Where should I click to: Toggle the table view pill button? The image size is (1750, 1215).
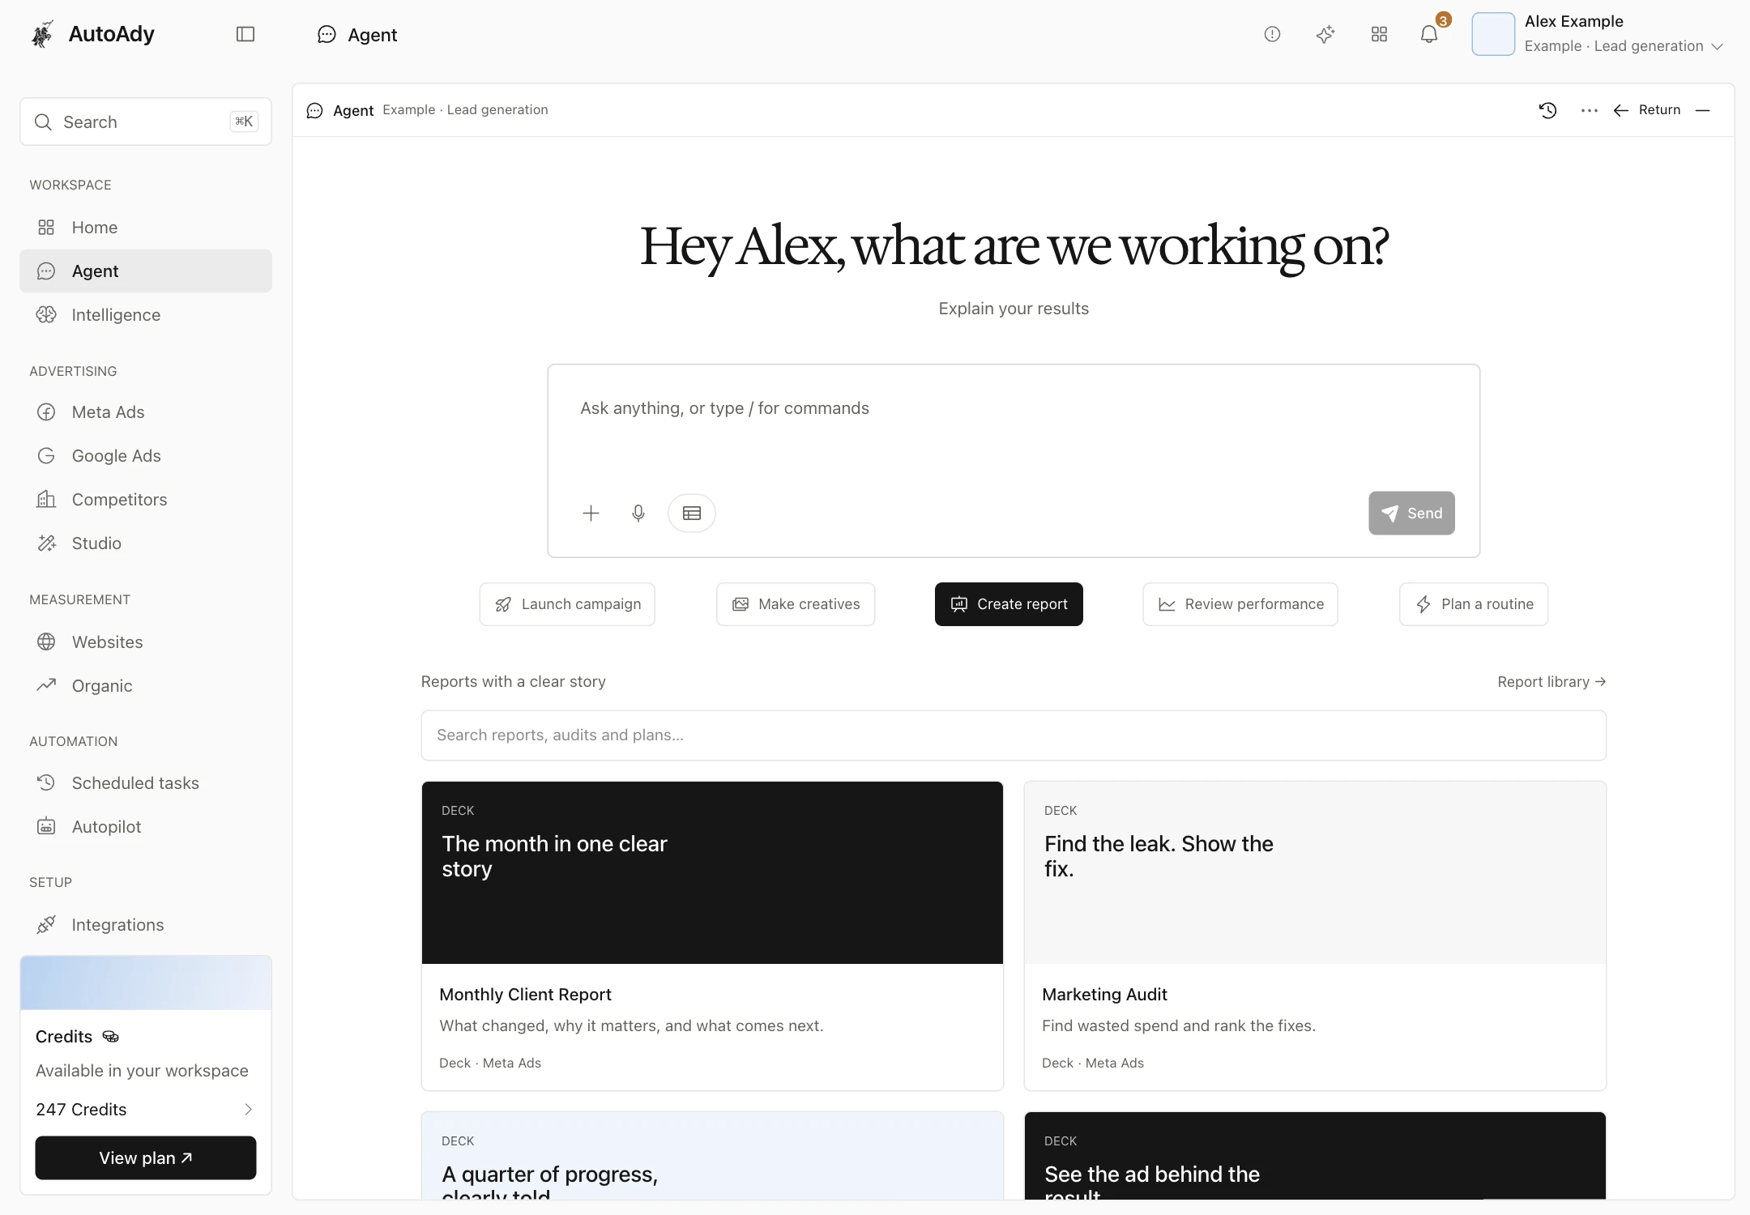point(692,514)
